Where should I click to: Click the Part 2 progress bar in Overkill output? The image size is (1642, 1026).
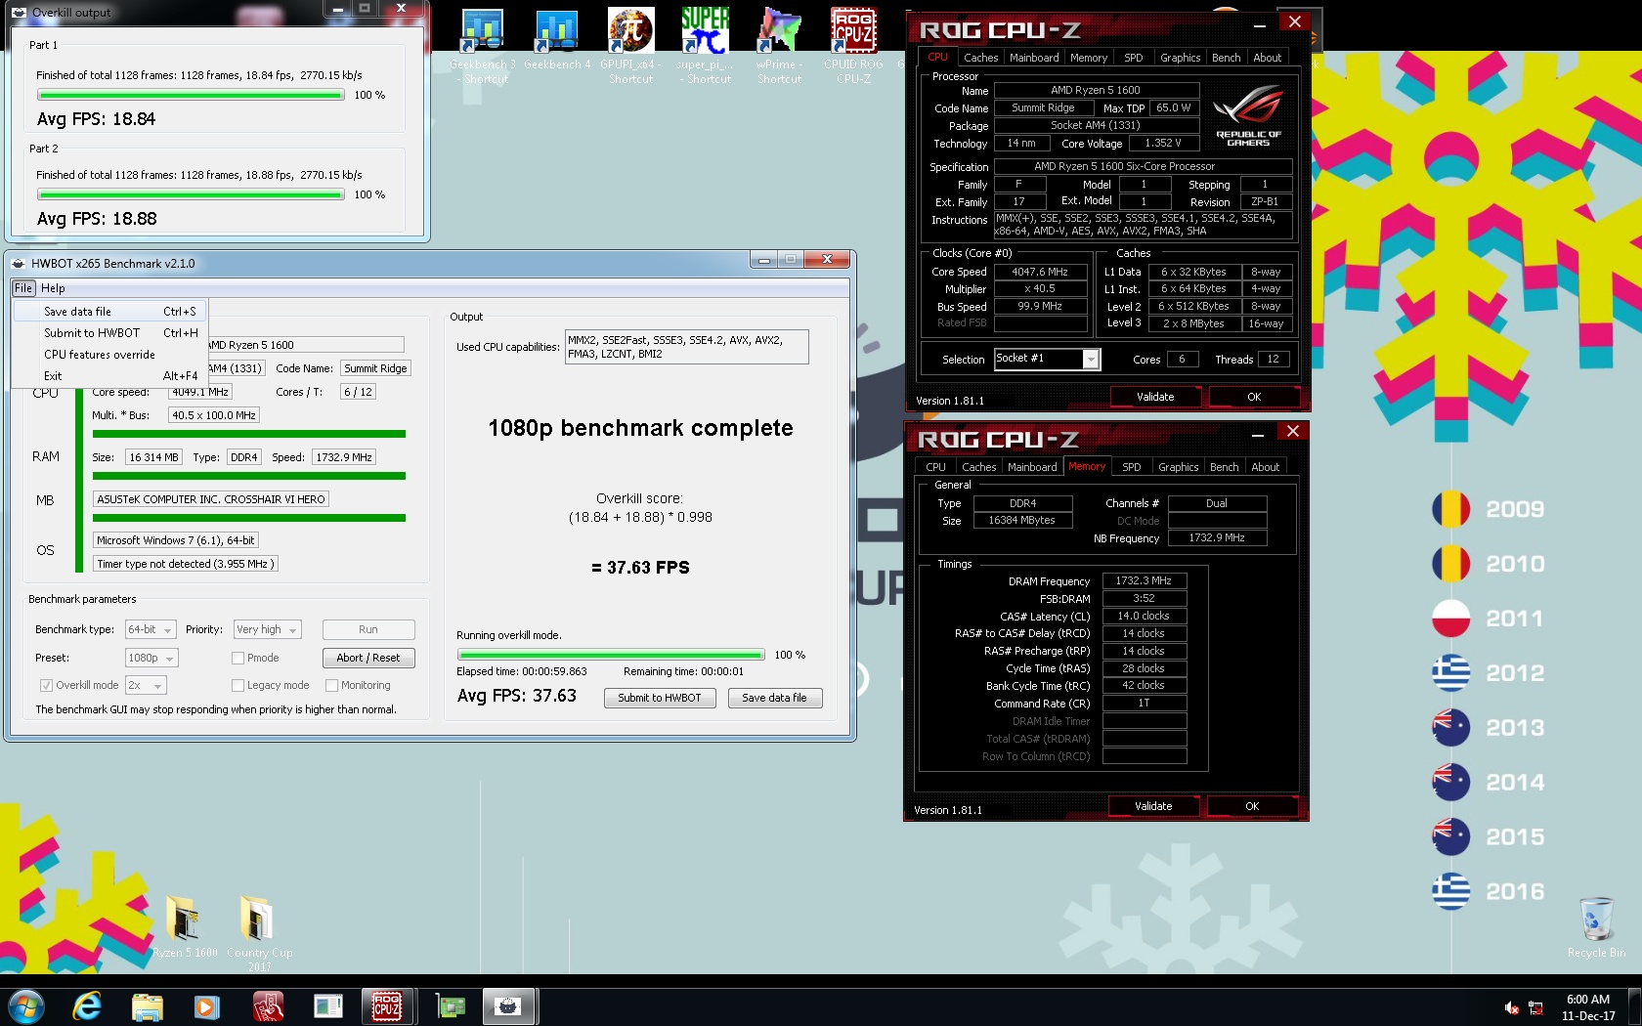(191, 194)
